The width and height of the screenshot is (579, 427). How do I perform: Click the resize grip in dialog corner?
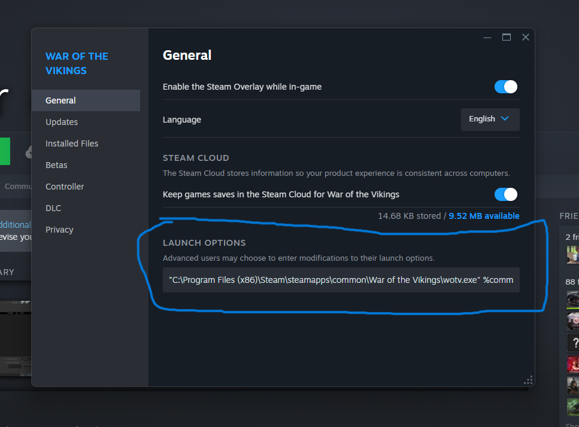(528, 380)
